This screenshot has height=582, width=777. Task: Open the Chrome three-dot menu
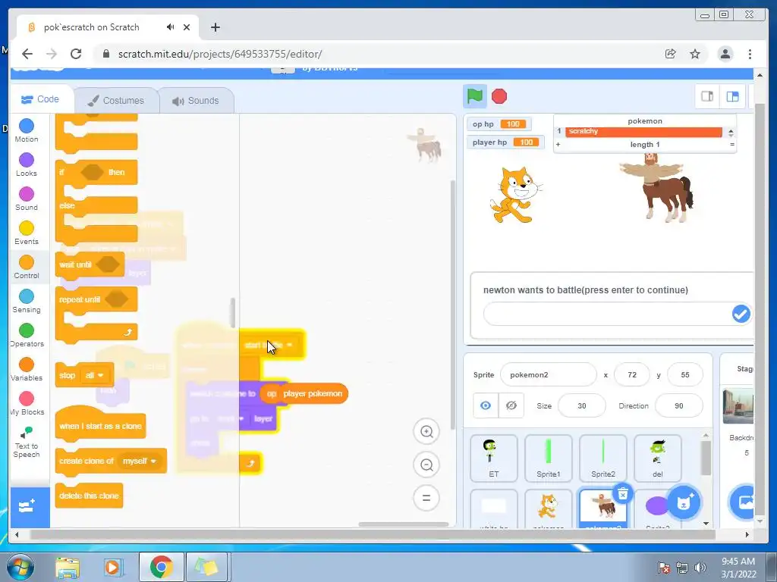pos(750,54)
